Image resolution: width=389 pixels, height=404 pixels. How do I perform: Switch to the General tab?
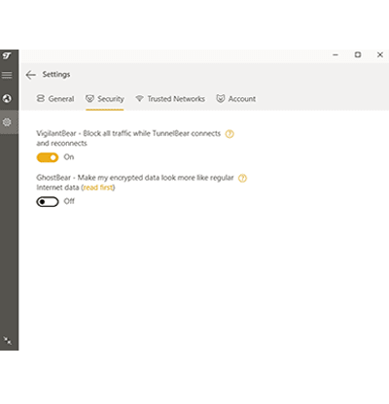pyautogui.click(x=55, y=99)
